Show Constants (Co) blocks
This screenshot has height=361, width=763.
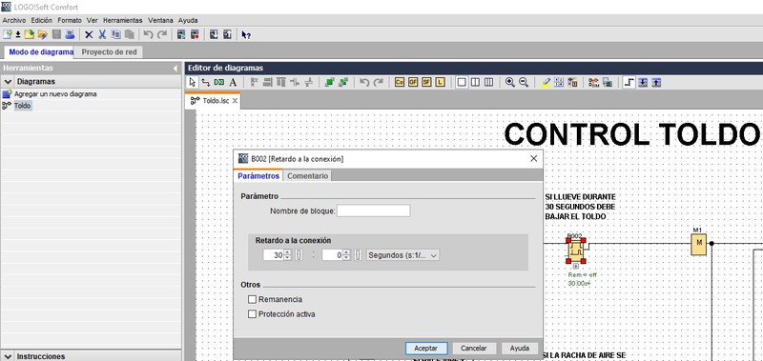(400, 82)
